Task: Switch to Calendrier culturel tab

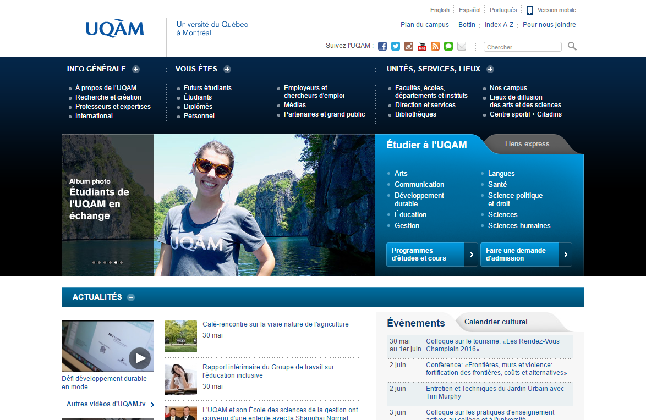Action: [x=496, y=322]
